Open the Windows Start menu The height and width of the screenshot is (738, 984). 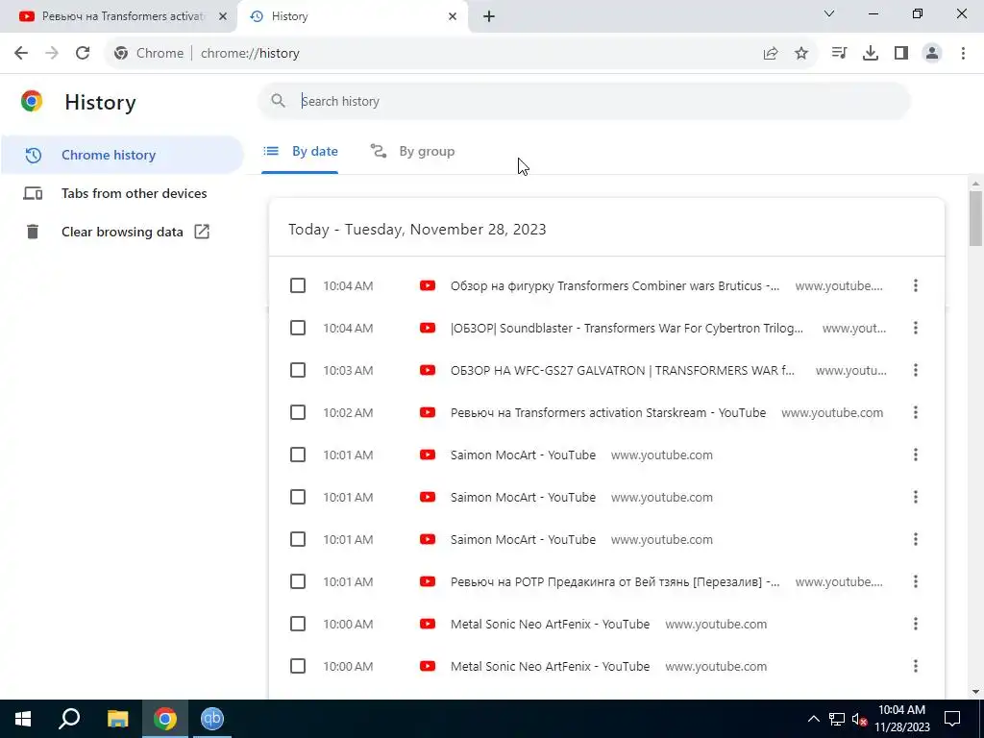23,719
